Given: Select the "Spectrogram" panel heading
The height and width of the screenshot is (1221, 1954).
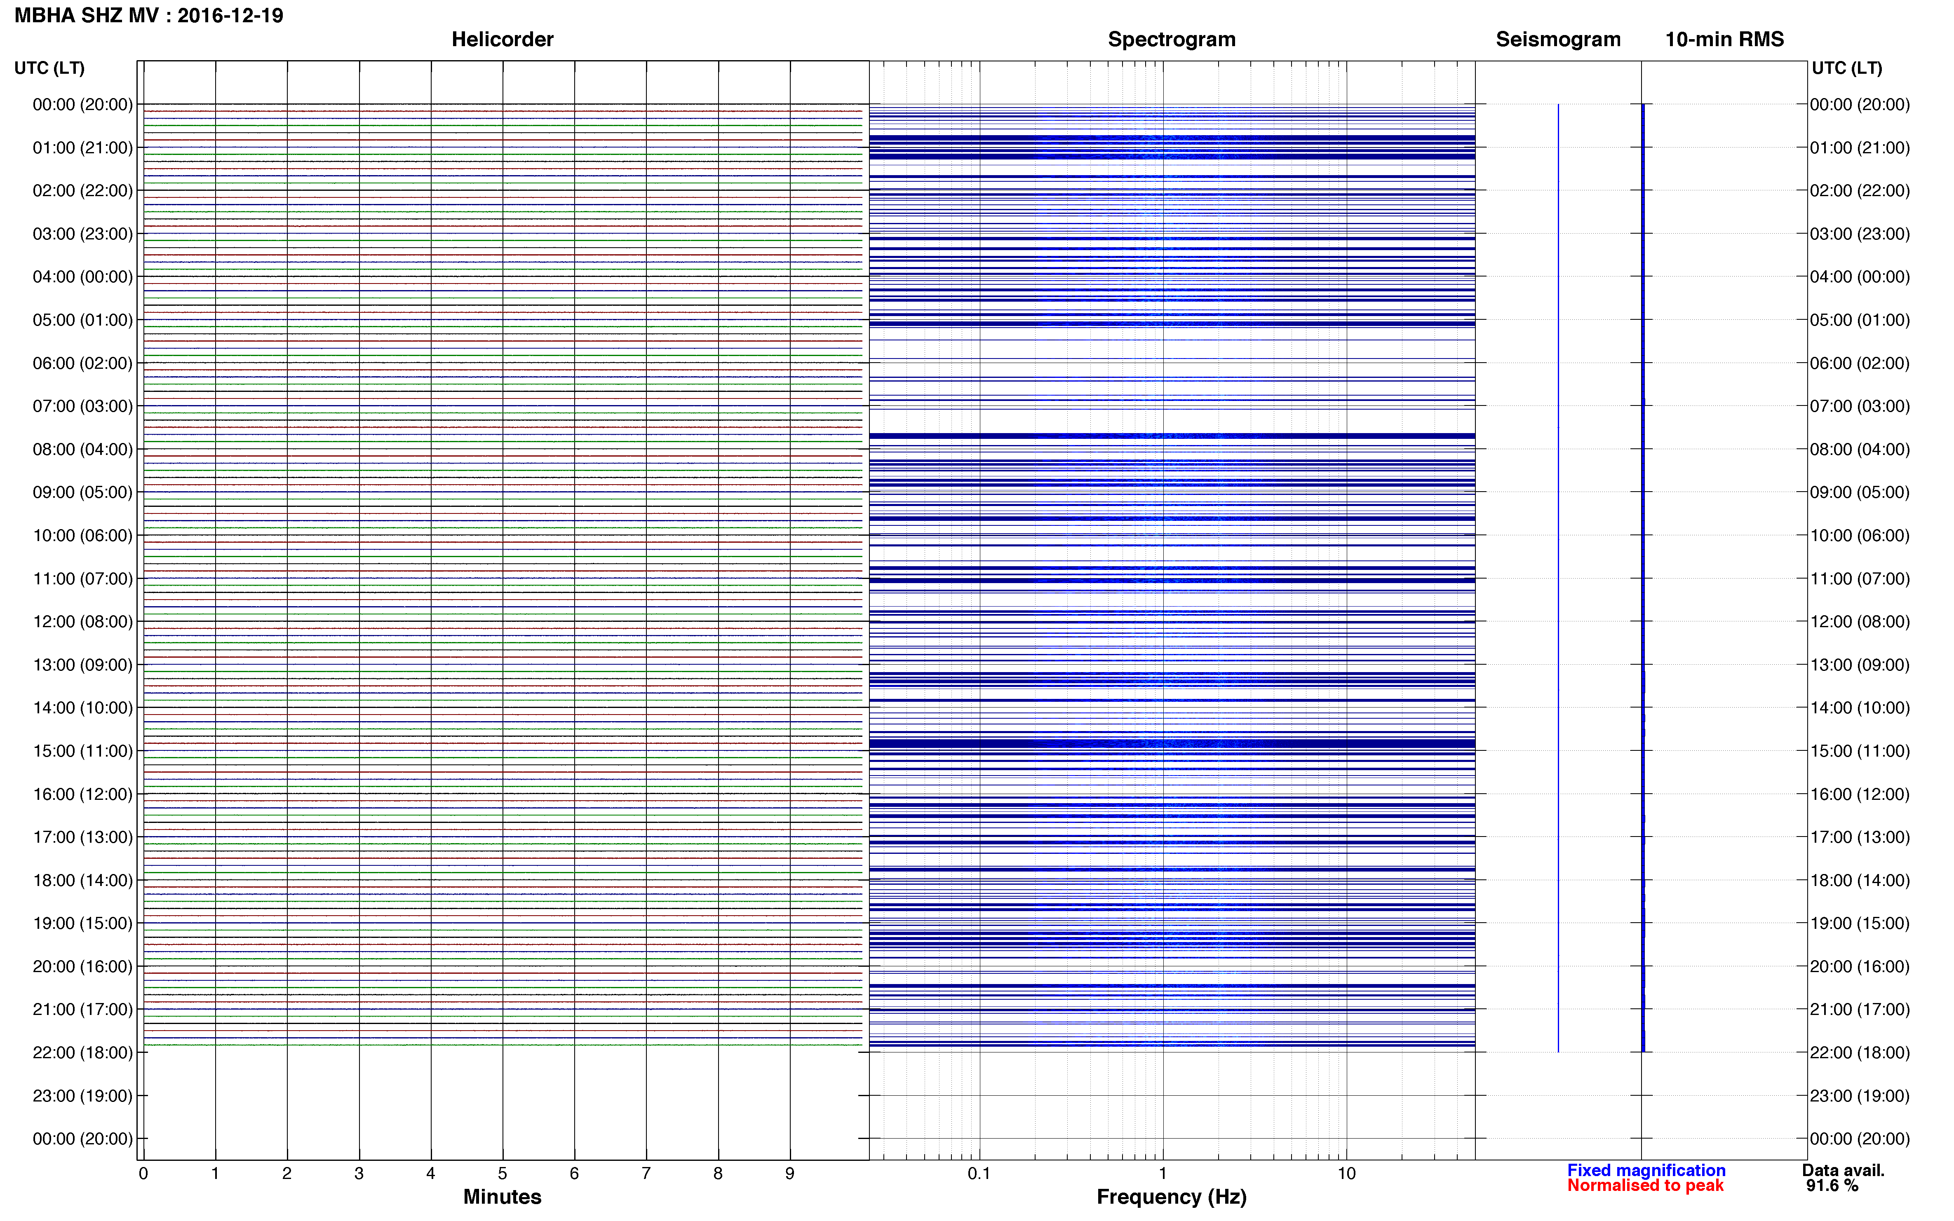Looking at the screenshot, I should pyautogui.click(x=1171, y=39).
